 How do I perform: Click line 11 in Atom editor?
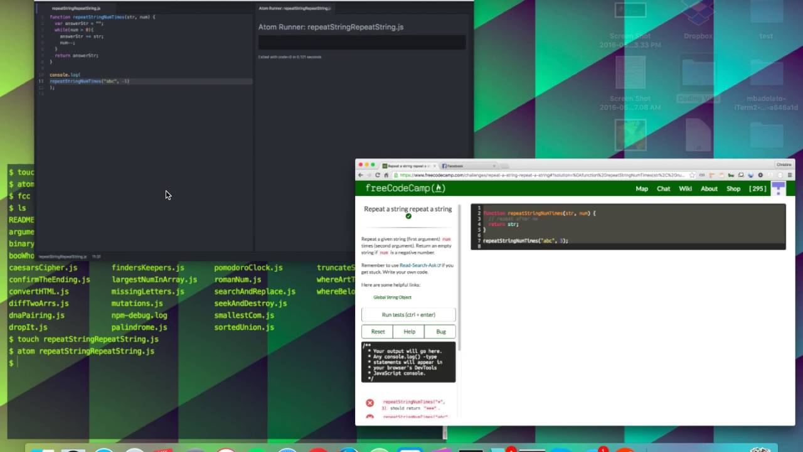[x=146, y=81]
